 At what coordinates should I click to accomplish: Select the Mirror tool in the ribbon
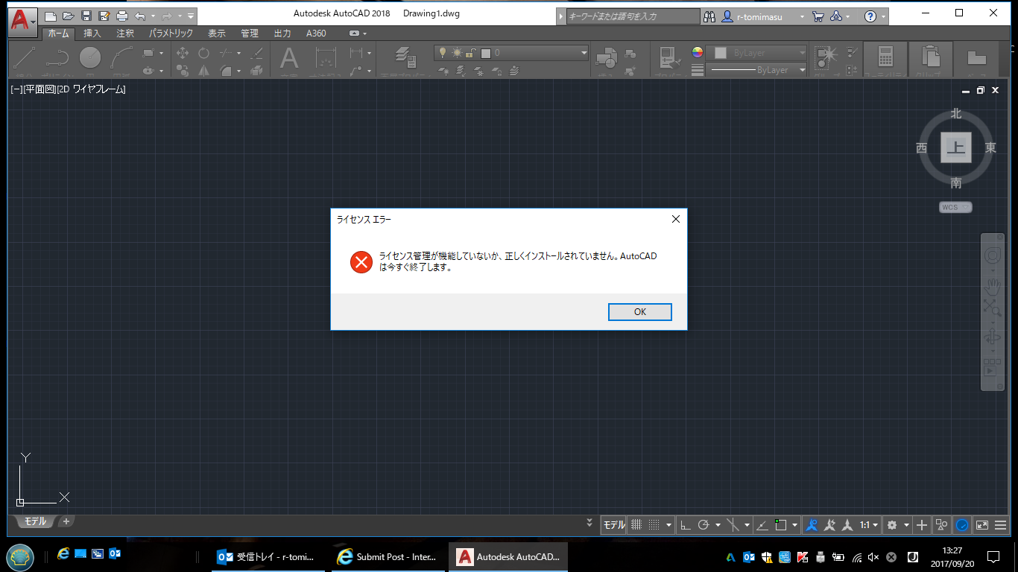click(x=203, y=71)
